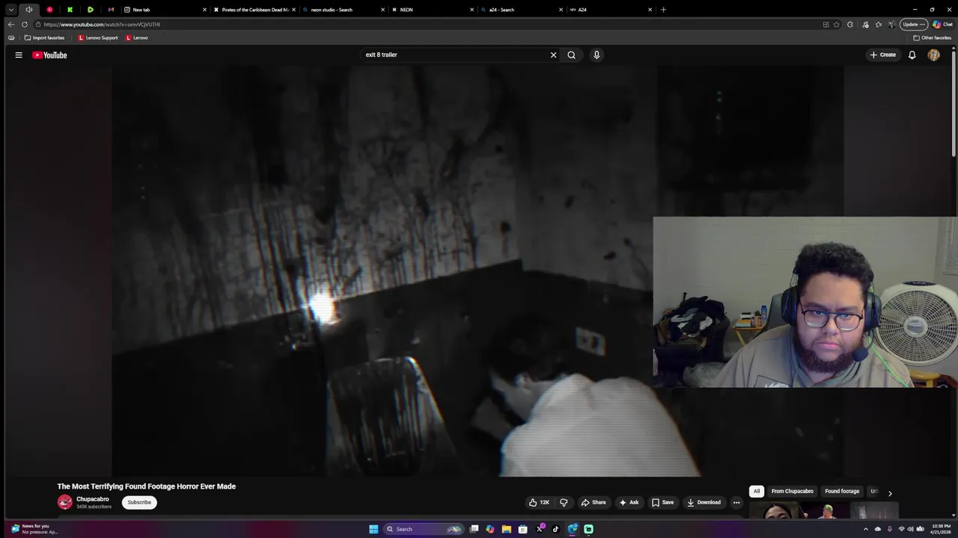The height and width of the screenshot is (538, 958).
Task: Open the Copilot Chat button
Action: pos(942,24)
